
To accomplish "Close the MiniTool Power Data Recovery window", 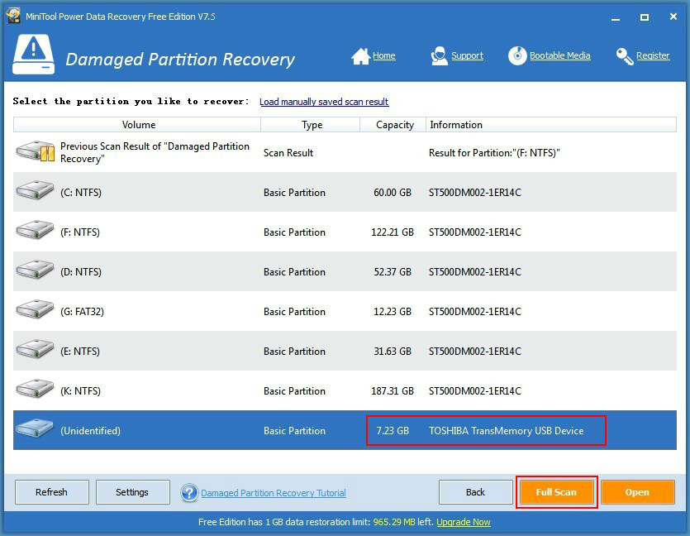I will [673, 17].
